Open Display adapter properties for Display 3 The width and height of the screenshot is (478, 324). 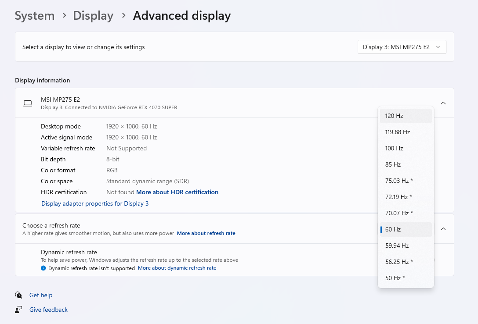click(95, 203)
